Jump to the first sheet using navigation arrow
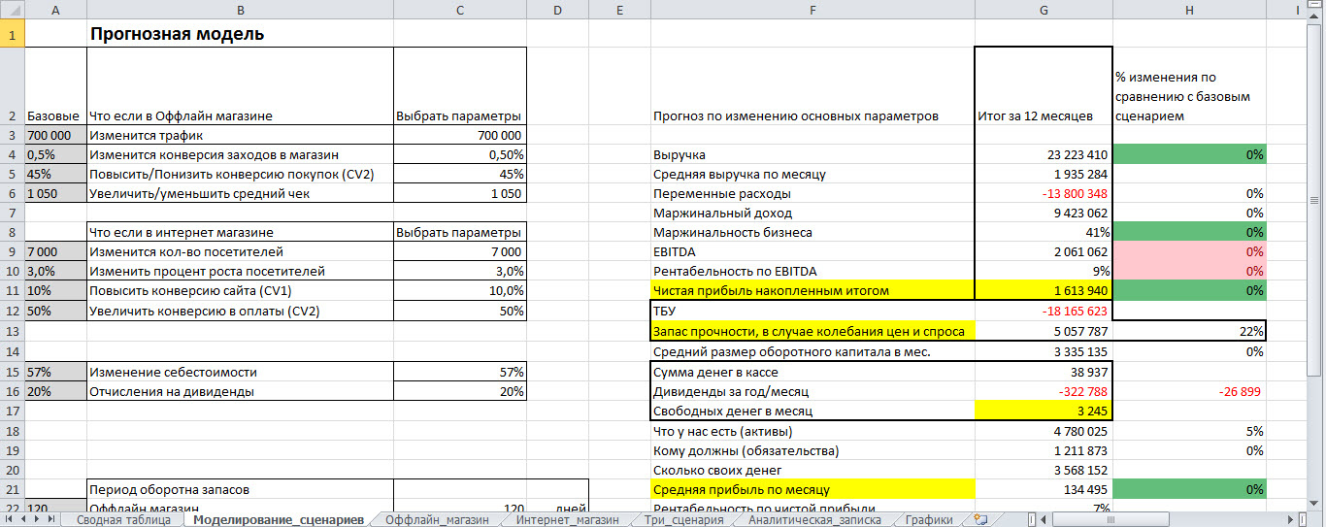Image resolution: width=1326 pixels, height=527 pixels. 9,519
